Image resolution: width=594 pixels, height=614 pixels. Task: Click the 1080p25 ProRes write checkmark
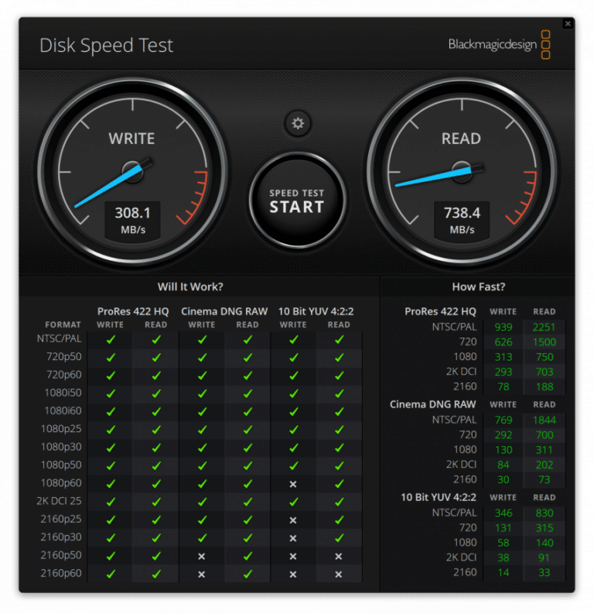(111, 430)
